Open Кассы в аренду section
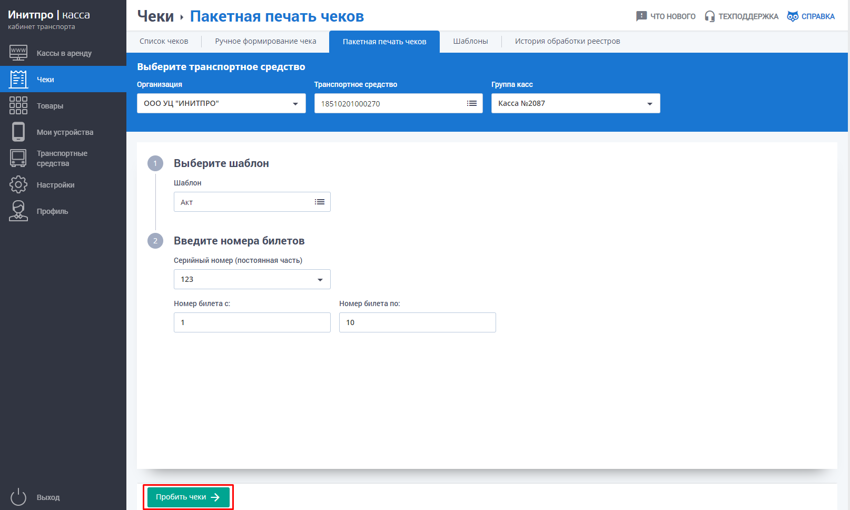 click(64, 53)
